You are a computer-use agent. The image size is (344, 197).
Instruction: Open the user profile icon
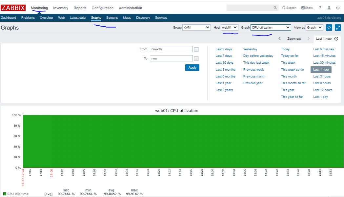329,8
